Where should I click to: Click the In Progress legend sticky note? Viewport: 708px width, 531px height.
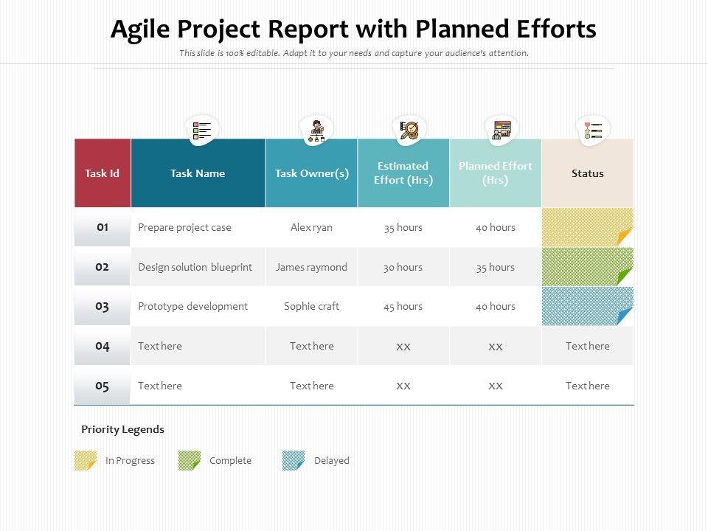pos(86,461)
